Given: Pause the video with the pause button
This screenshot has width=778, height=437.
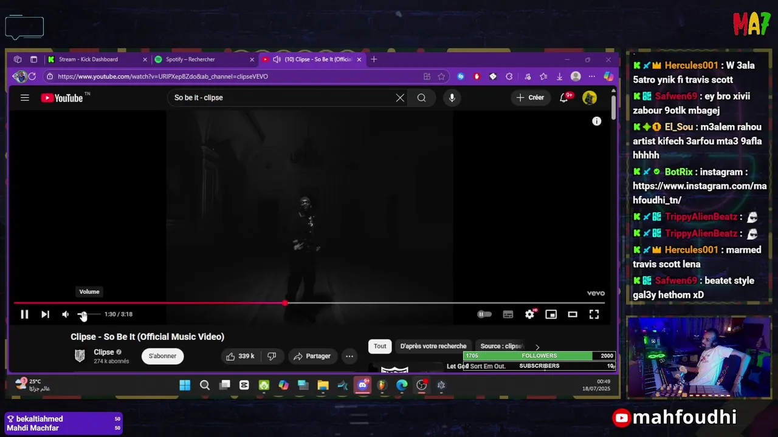Looking at the screenshot, I should 24,314.
